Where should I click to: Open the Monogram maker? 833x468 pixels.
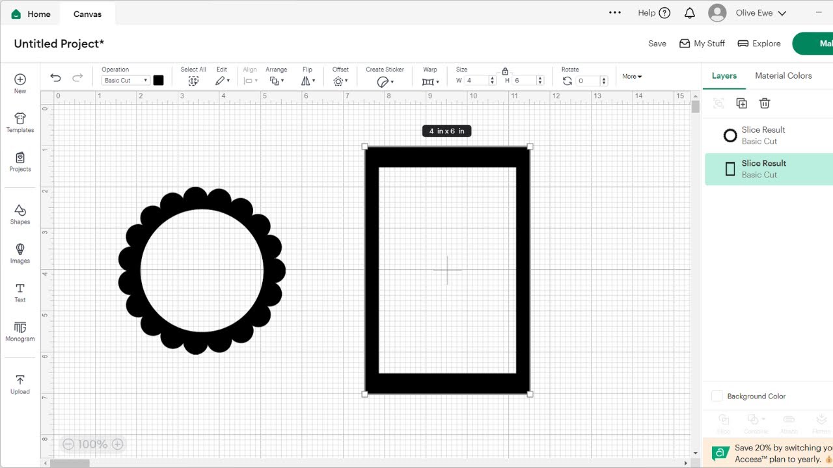[20, 331]
